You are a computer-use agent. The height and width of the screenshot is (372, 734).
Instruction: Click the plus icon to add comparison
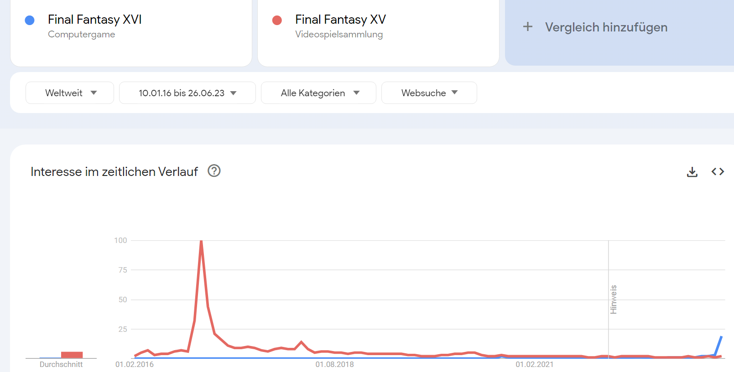[x=528, y=27]
